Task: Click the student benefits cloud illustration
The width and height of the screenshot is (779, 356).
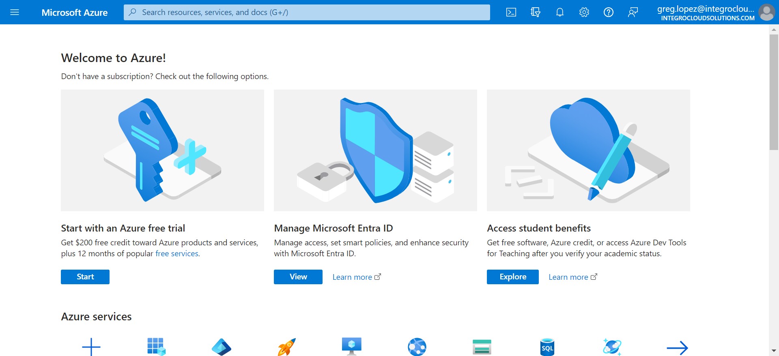Action: (x=588, y=150)
